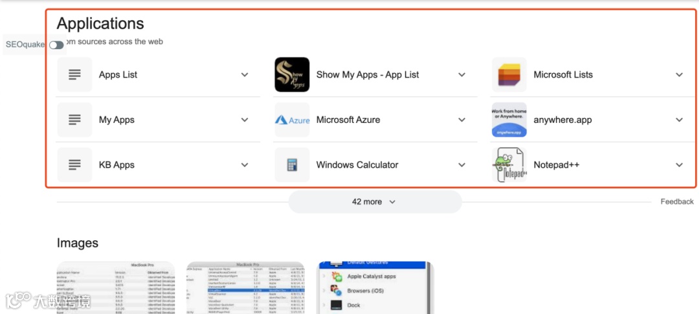This screenshot has width=699, height=314.
Task: Toggle the SEOquake switch
Action: point(56,45)
